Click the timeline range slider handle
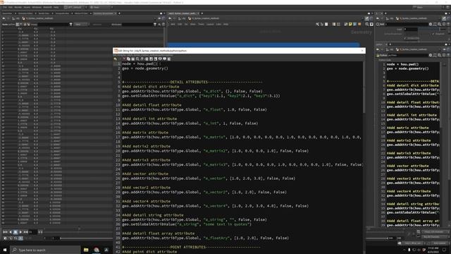Screen dimensions: 451x254 click(60, 238)
